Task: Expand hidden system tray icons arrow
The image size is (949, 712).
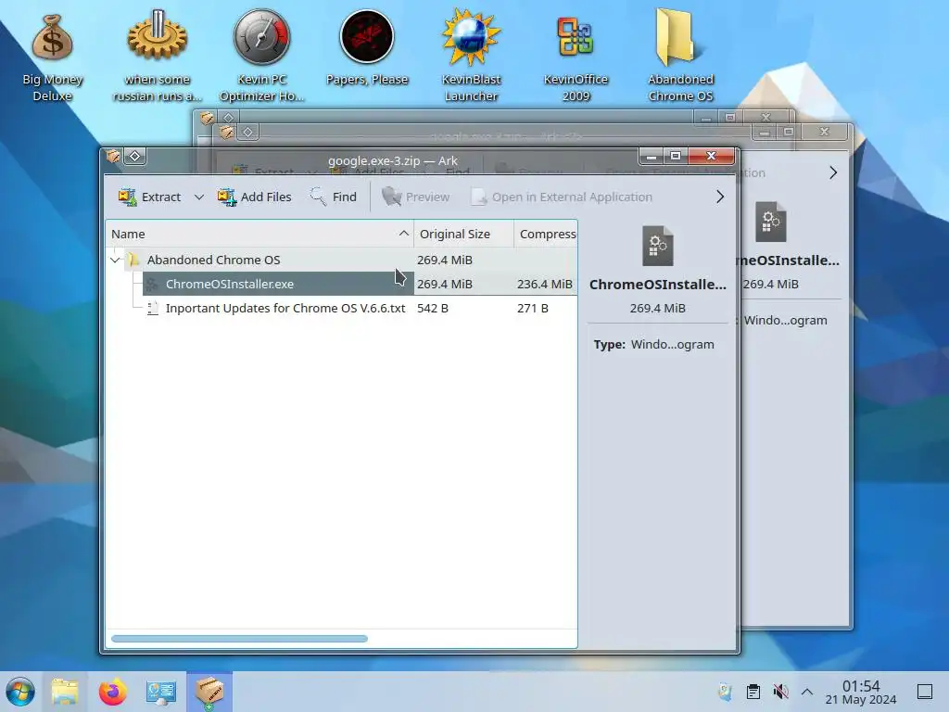Action: point(807,692)
